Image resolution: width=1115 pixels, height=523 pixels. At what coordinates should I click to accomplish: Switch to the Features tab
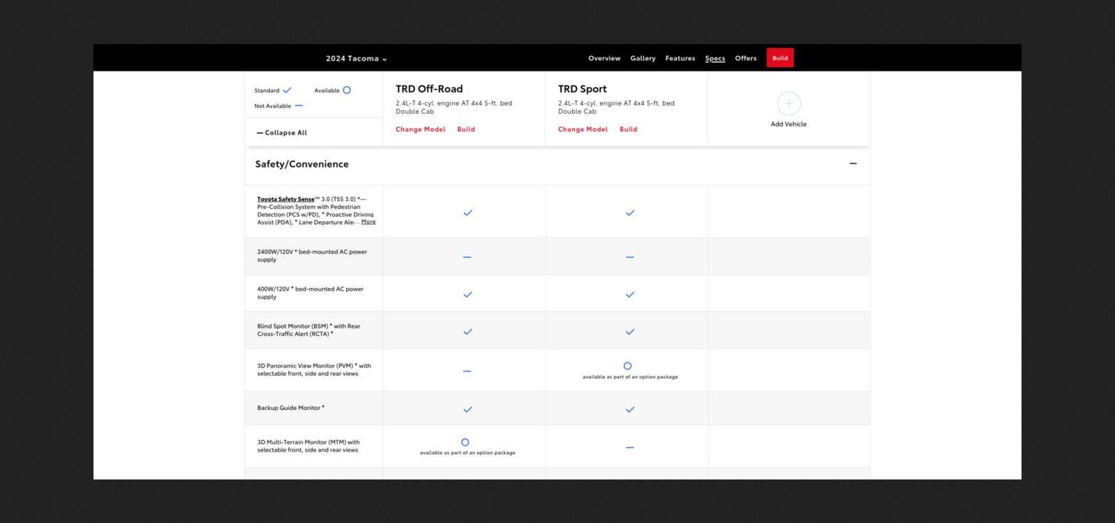(680, 59)
